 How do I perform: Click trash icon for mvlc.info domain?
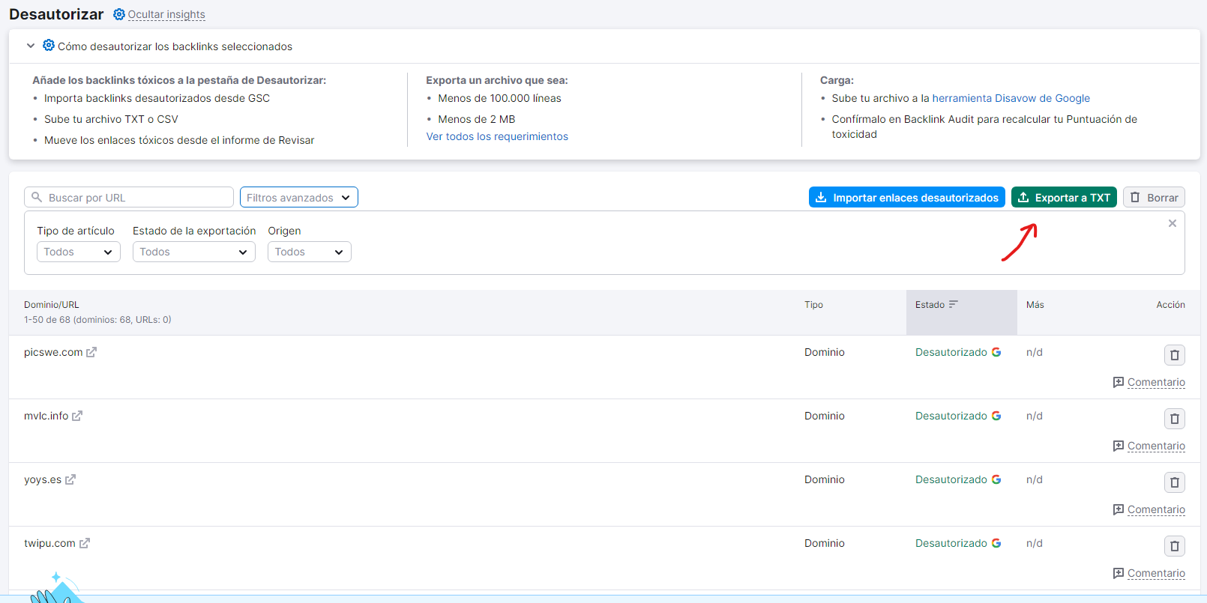1174,419
